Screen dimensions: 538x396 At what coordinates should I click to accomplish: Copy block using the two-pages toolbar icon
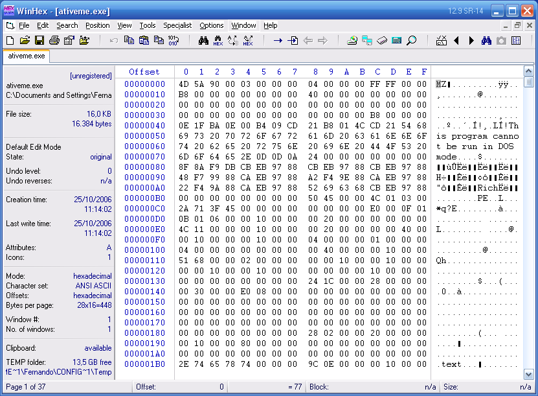point(129,41)
